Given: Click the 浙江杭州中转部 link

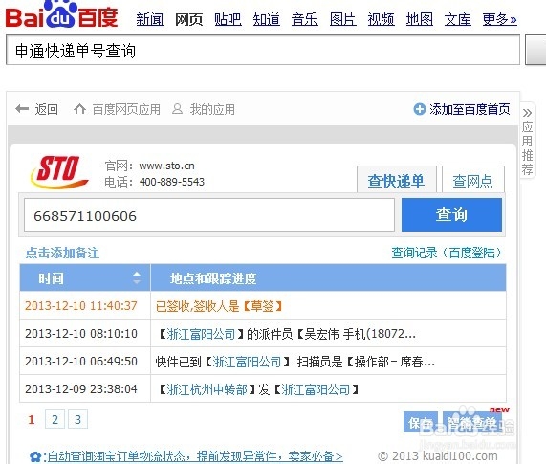Looking at the screenshot, I should coord(207,389).
